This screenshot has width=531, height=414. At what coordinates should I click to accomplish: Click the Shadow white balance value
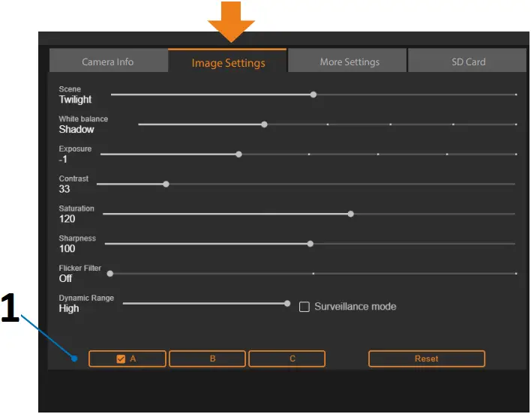pos(76,129)
